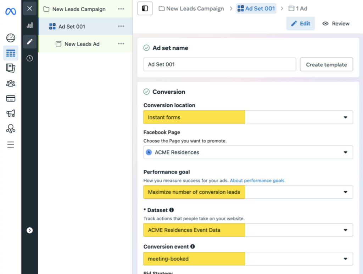
Task: Toggle the side panel layout button
Action: [x=145, y=8]
